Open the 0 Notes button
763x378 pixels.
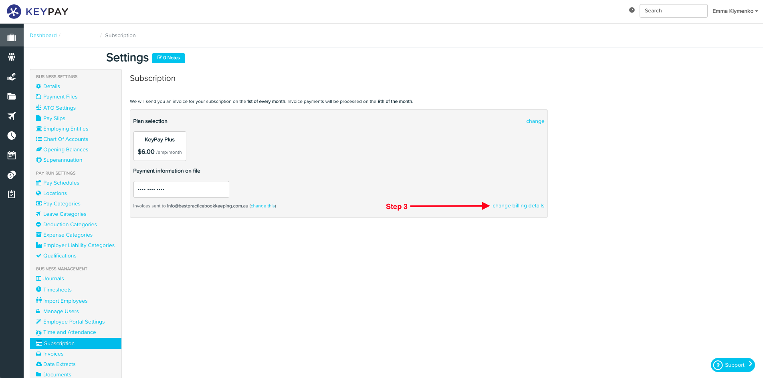(168, 58)
